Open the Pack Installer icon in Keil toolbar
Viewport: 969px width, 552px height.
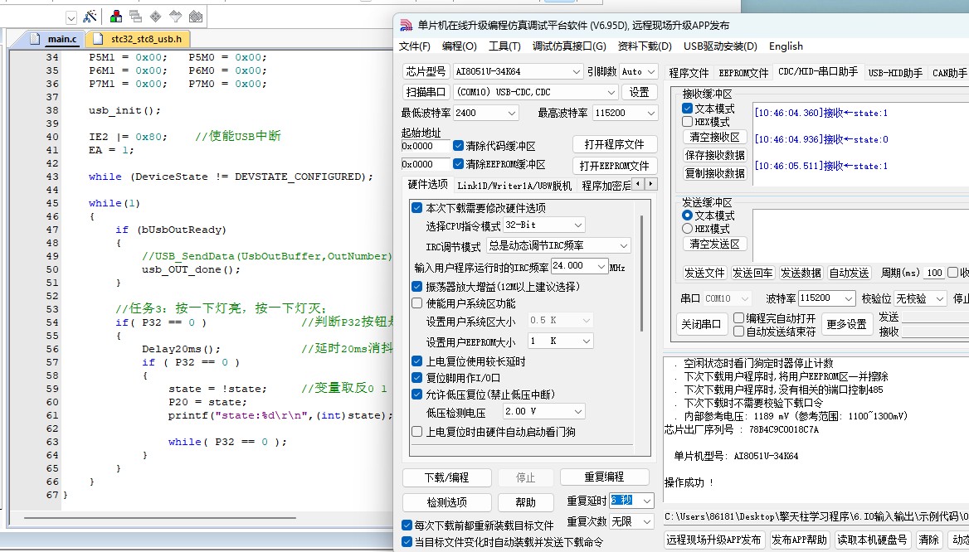click(x=196, y=17)
